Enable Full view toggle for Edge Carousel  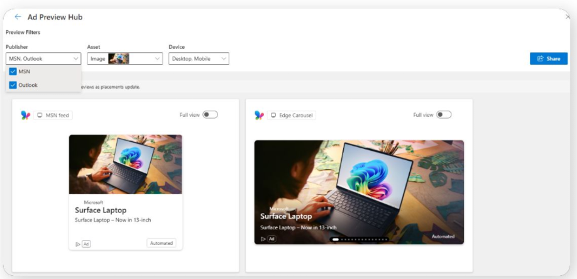pyautogui.click(x=444, y=115)
